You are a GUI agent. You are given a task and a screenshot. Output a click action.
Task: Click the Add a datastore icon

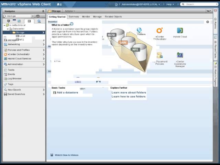coord(55,92)
